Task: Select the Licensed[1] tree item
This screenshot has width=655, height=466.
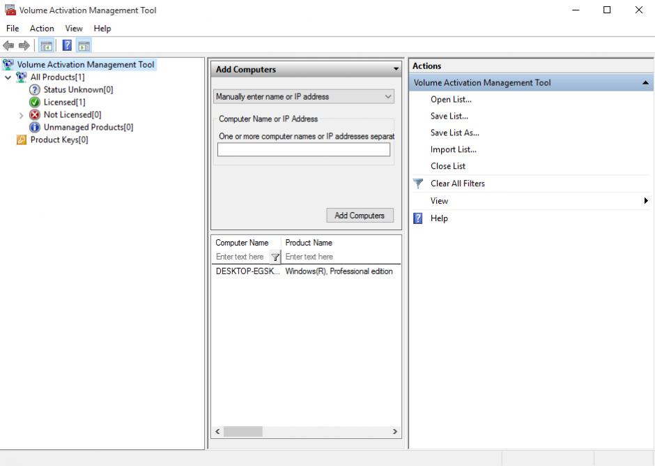Action: [x=64, y=102]
